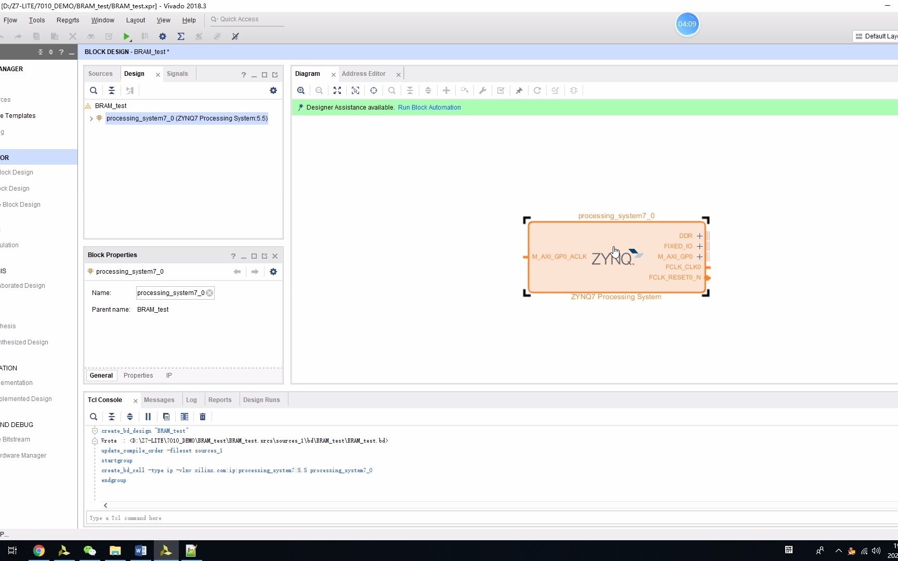Viewport: 898px width, 561px height.
Task: Expand the DDR interface plus sign
Action: pyautogui.click(x=699, y=236)
